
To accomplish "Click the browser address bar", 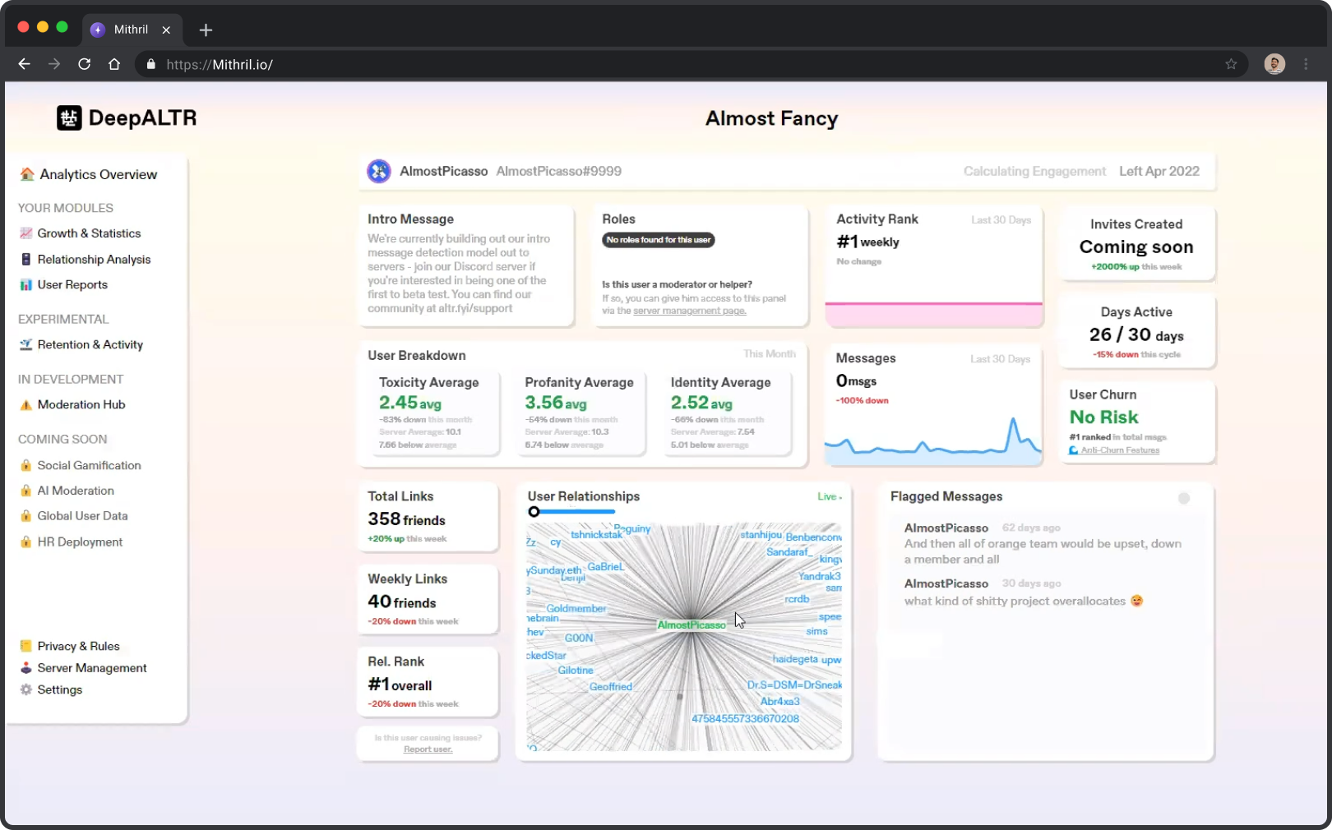I will point(691,64).
